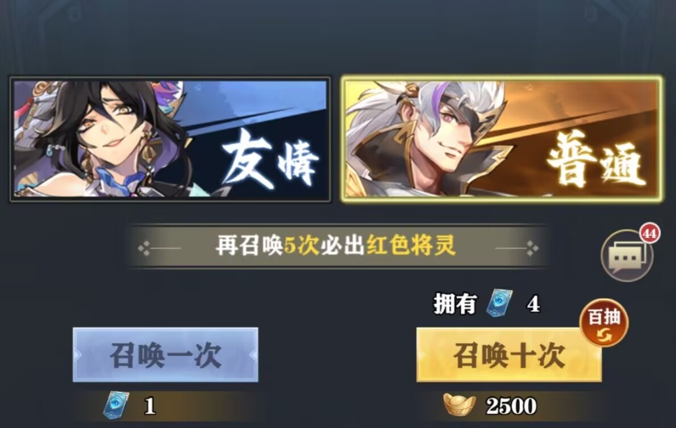Click the right diamond ornament on notice bar
This screenshot has height=428, width=676.
pos(533,248)
